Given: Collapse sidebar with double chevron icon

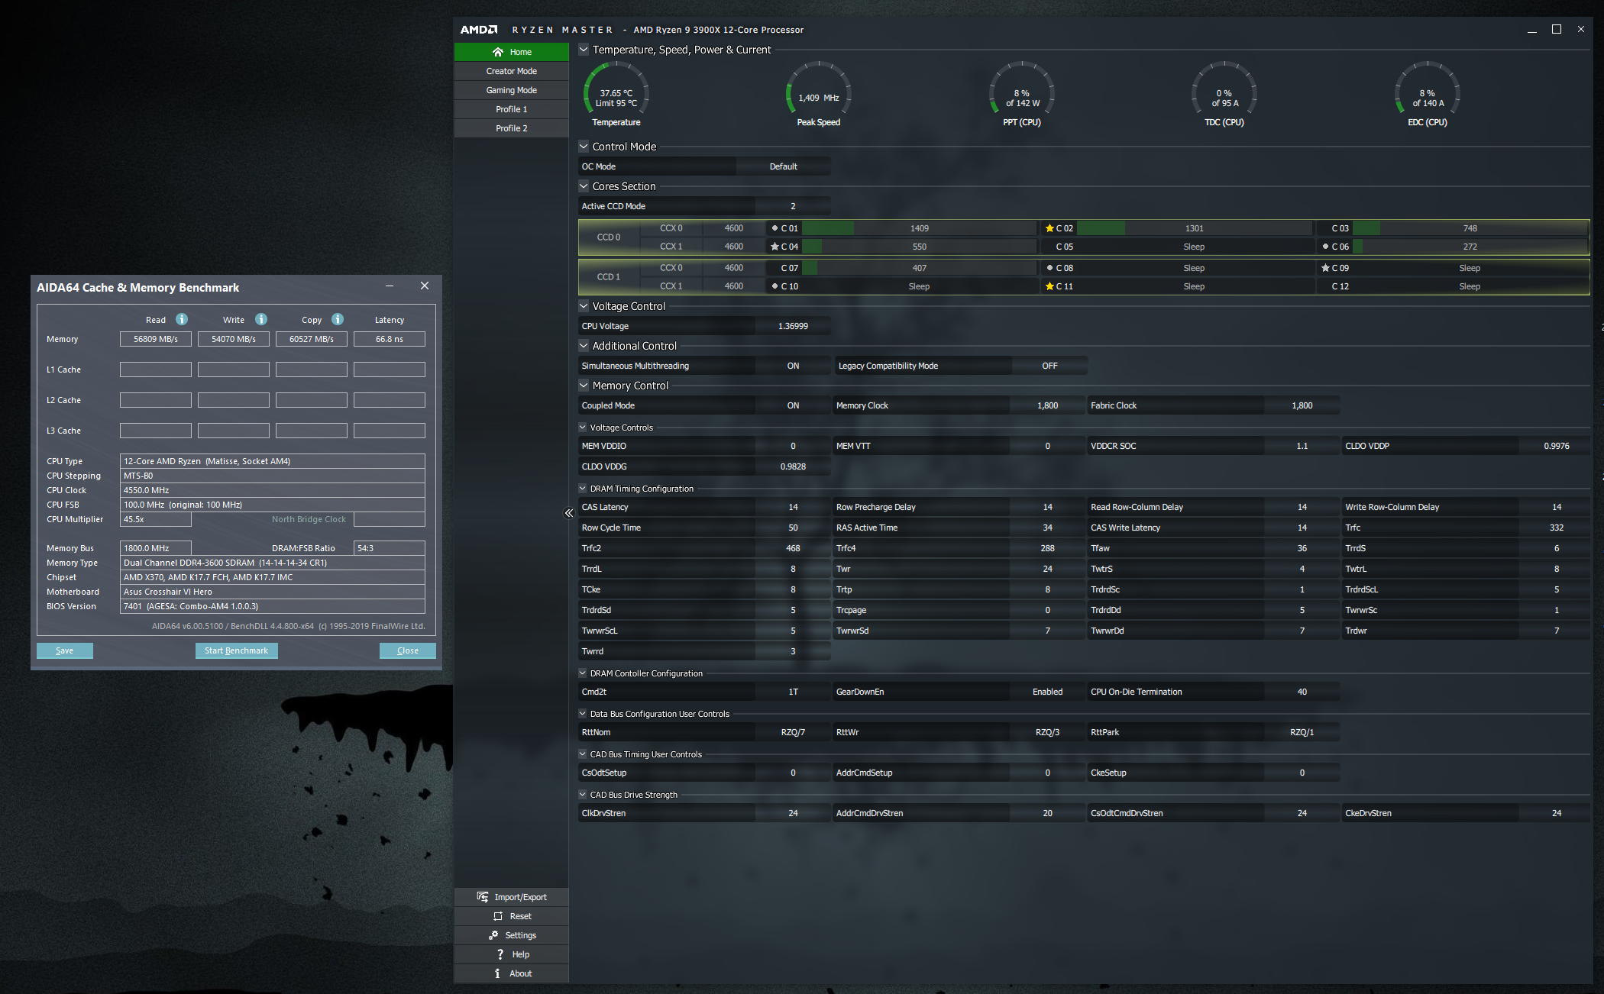Looking at the screenshot, I should 569,513.
